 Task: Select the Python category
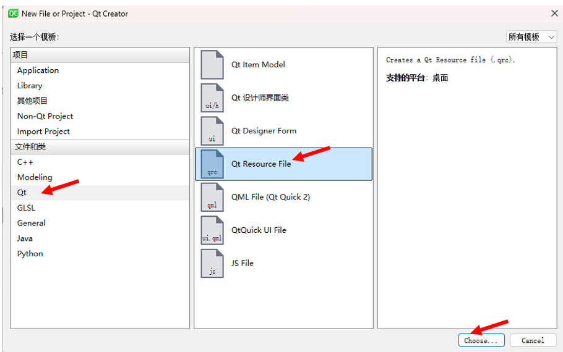tap(100, 254)
